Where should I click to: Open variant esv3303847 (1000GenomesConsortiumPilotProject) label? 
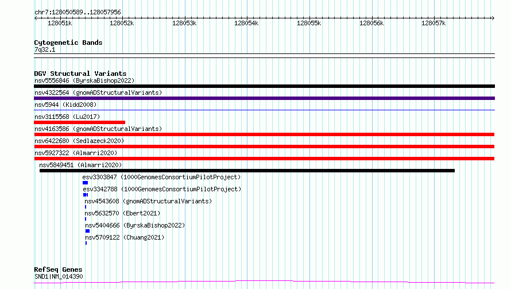pos(161,177)
